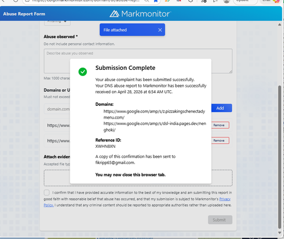
Task: Click 'Do not include personal contact information' hint
Action: point(79,44)
